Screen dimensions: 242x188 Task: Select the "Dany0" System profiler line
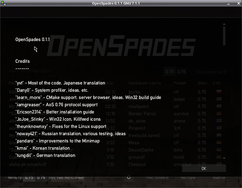click(x=52, y=90)
